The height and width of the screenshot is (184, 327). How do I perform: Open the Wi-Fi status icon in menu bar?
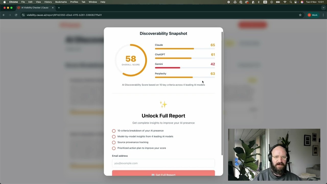[285, 2]
